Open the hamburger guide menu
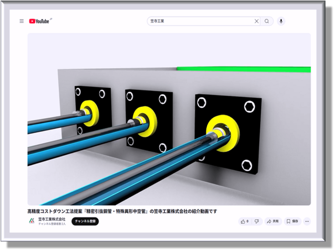 point(22,21)
